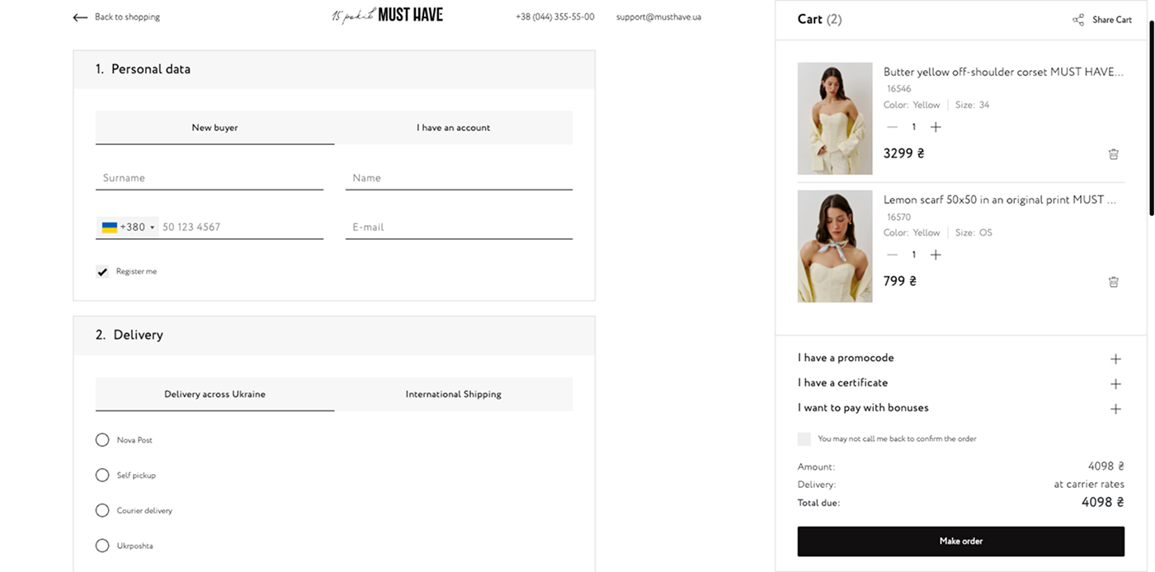
Task: Expand the I have a promocode section
Action: coord(1115,359)
